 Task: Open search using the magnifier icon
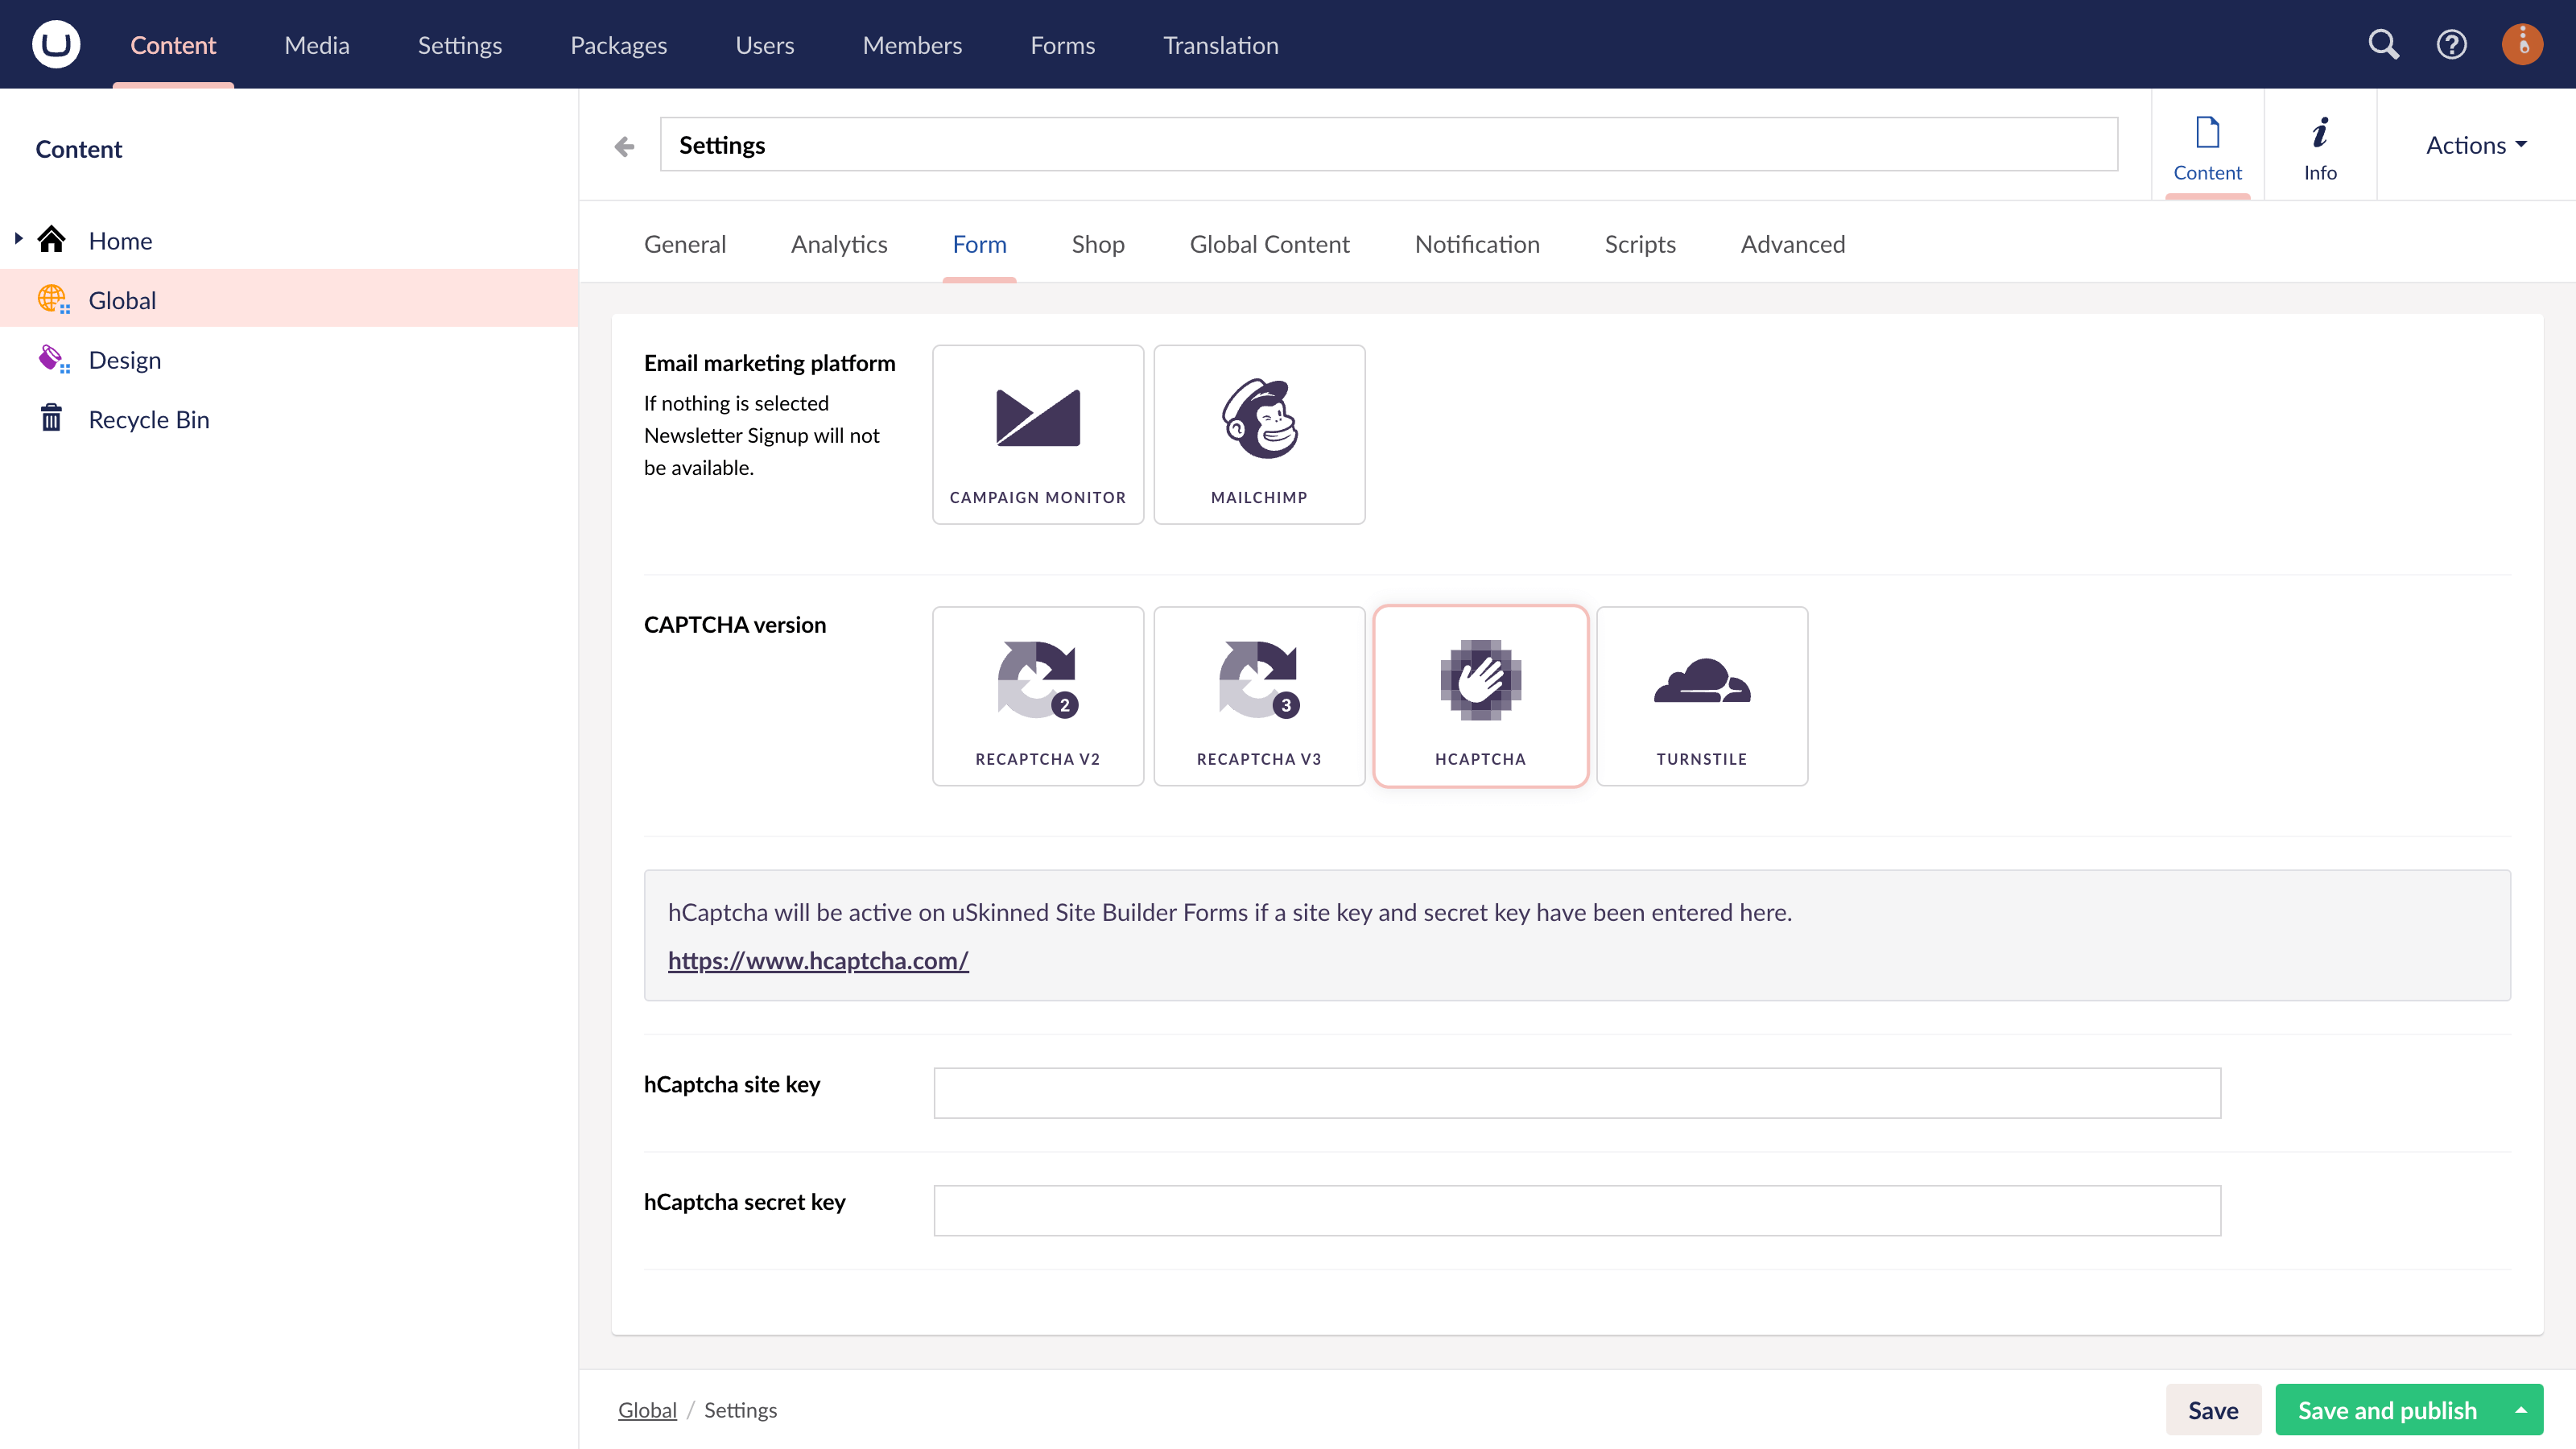coord(2384,44)
